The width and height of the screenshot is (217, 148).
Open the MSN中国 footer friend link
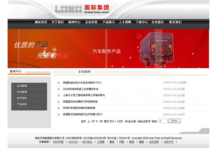click(x=58, y=142)
